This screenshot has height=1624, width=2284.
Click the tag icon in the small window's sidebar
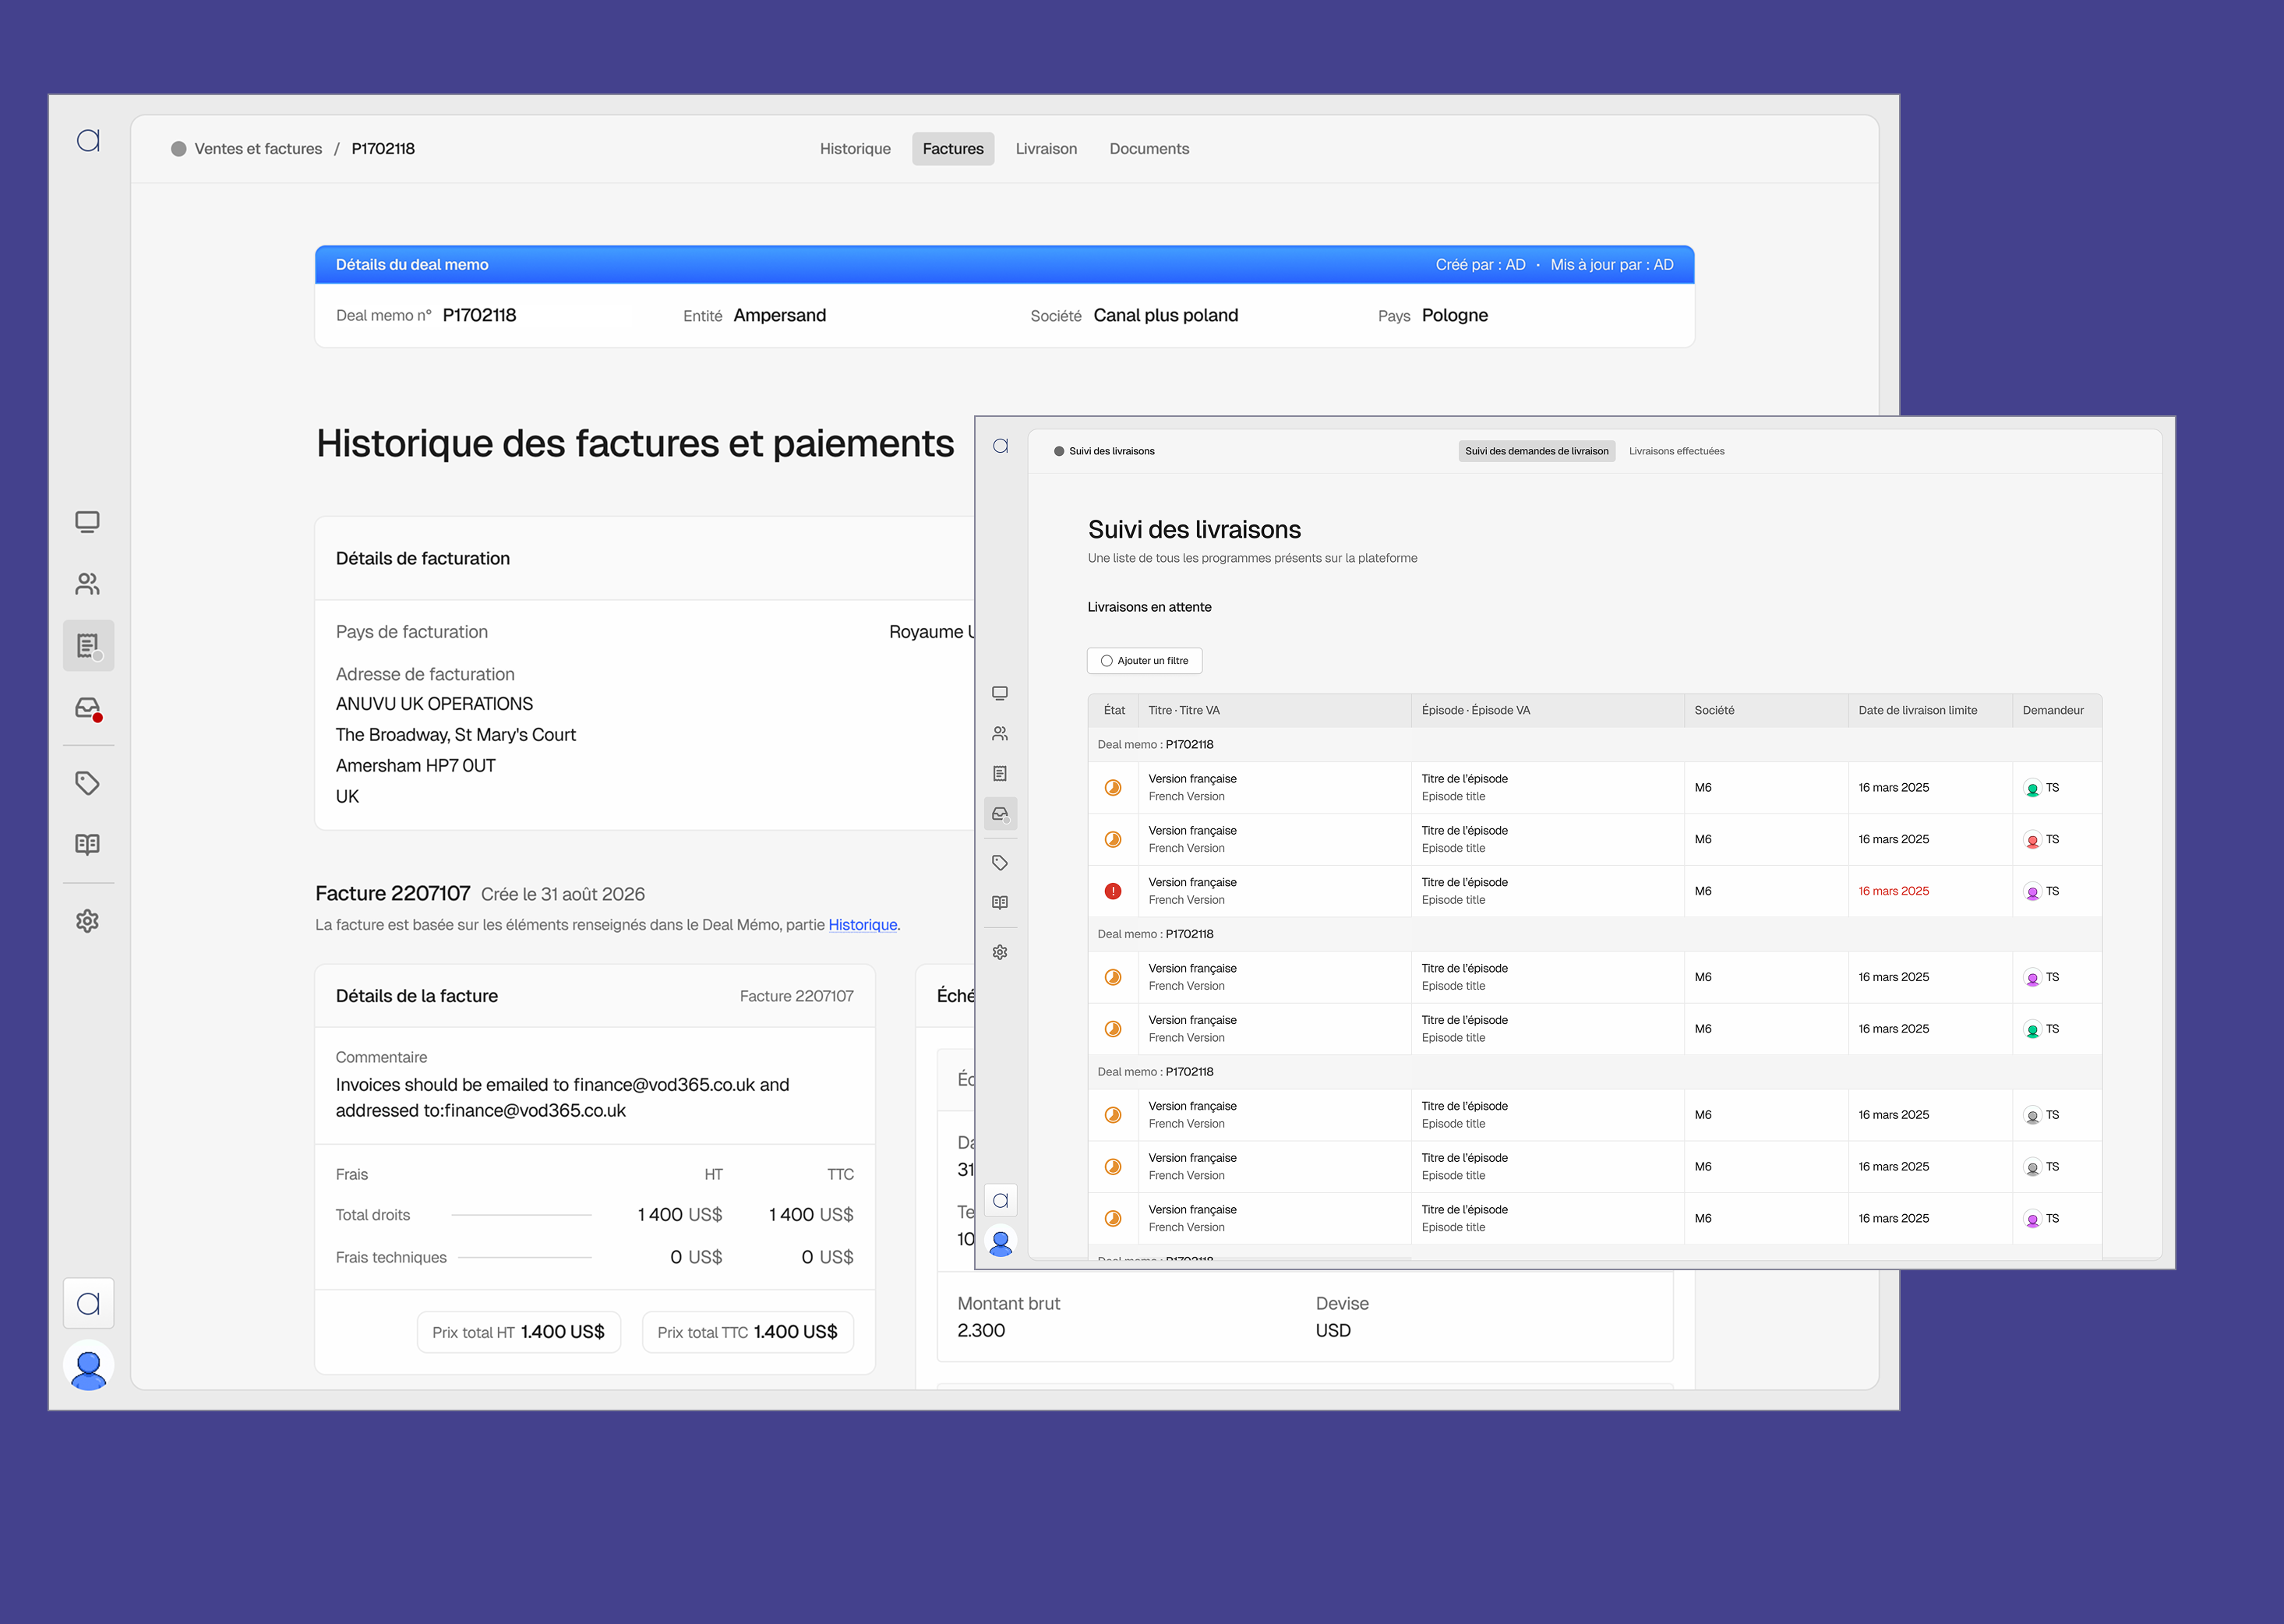[999, 862]
